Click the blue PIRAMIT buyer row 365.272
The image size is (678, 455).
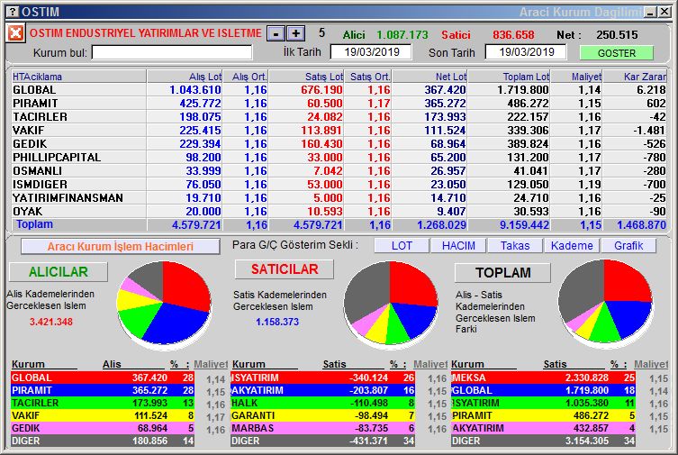pos(103,390)
